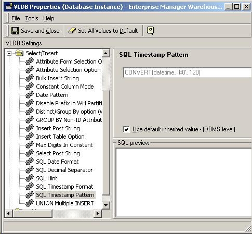Click the Save and Close floppy disk icon
The image size is (252, 234).
pos(15,31)
